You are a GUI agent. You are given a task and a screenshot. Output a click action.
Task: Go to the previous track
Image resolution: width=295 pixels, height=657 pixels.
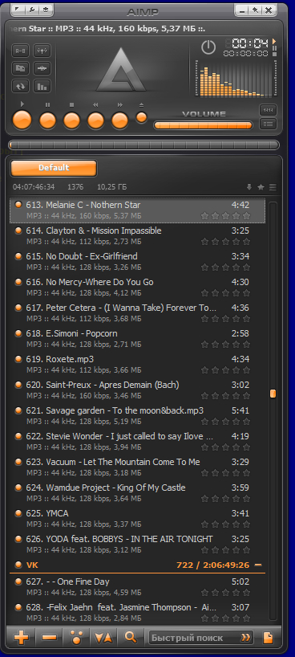[x=96, y=120]
